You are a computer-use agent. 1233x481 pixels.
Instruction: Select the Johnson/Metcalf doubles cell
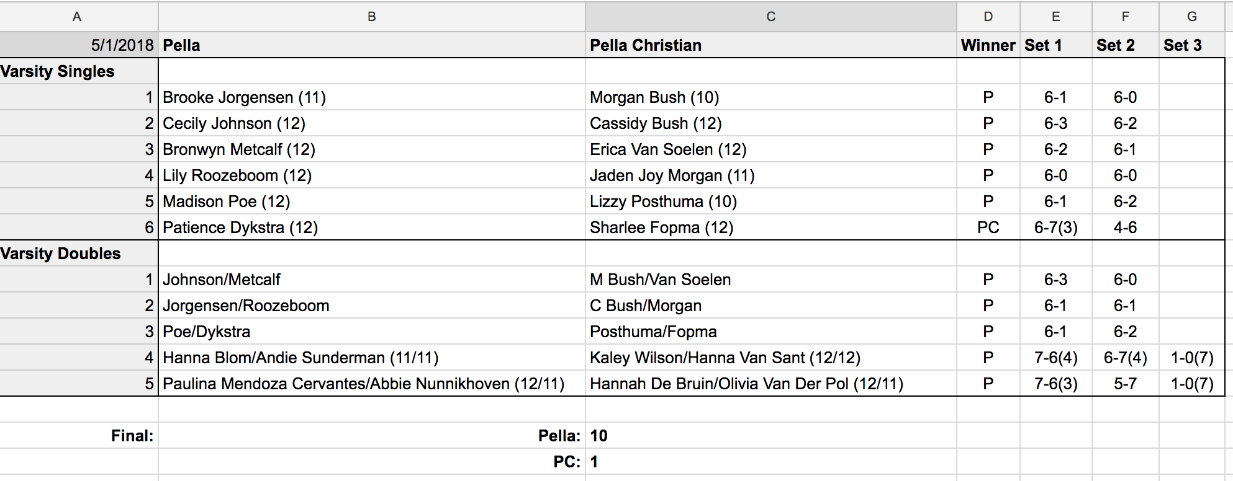click(x=222, y=280)
